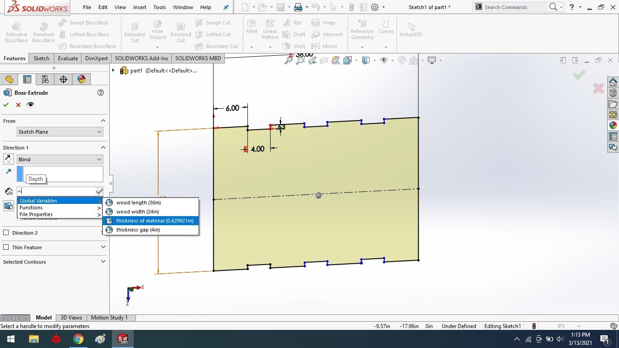This screenshot has width=619, height=348.
Task: Enable Direction 2 checkbox
Action: 6,233
